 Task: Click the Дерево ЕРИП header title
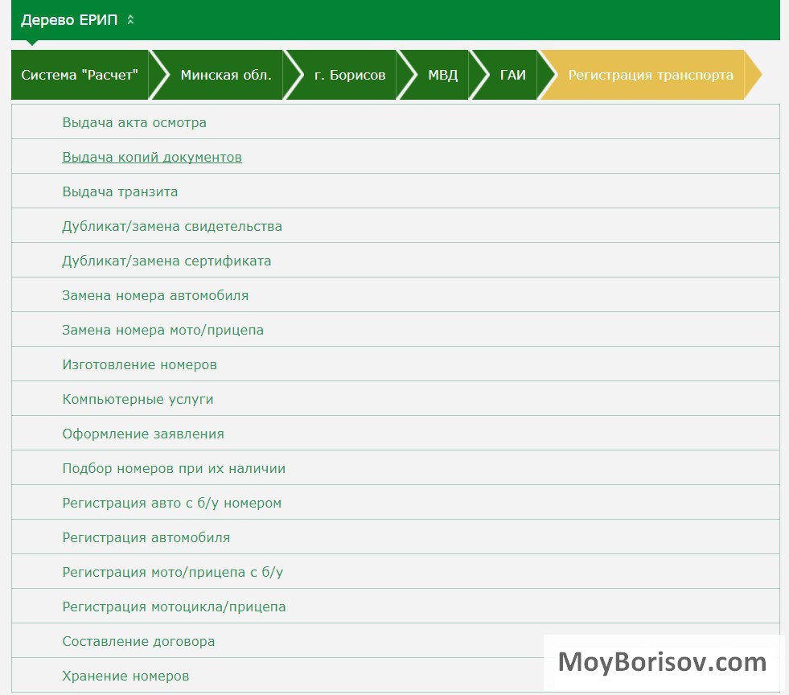[69, 20]
